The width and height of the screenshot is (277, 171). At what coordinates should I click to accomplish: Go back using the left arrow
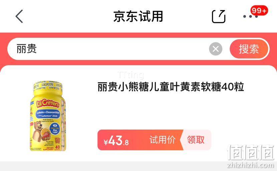coord(19,16)
